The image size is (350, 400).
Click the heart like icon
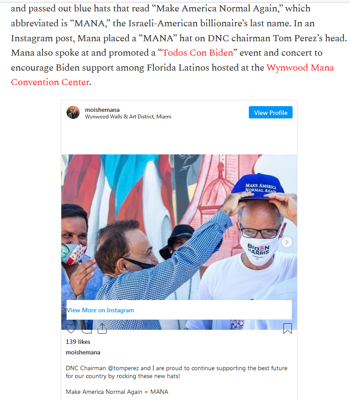coord(71,329)
